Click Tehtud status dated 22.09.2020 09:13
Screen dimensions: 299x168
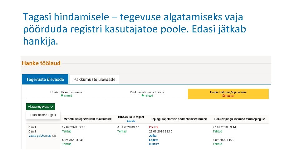pyautogui.click(x=66, y=131)
